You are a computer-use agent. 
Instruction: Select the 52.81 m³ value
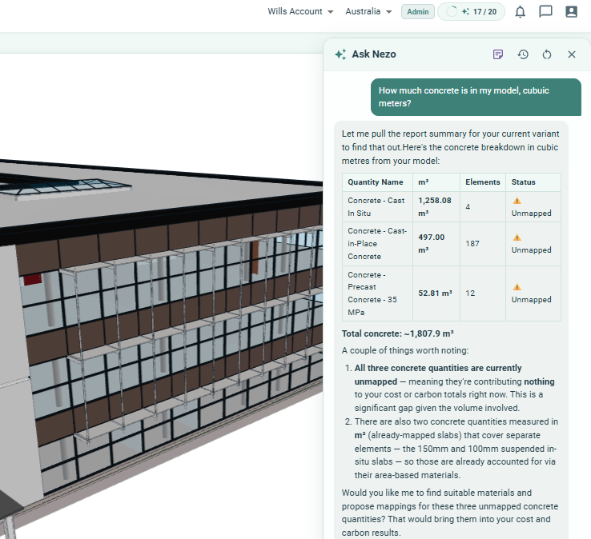(436, 293)
